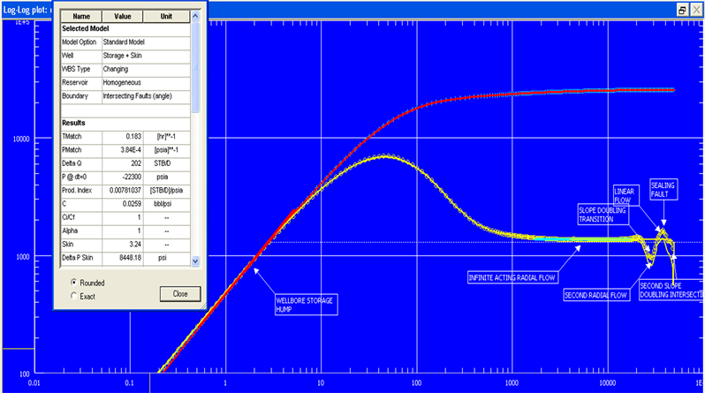Screen dimensions: 705x393
Task: Click the LINEAR FLOW annotation box
Action: tap(625, 195)
